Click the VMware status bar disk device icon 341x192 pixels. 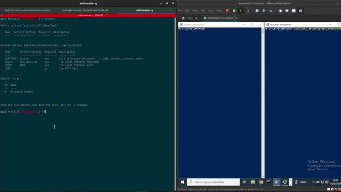329,190
